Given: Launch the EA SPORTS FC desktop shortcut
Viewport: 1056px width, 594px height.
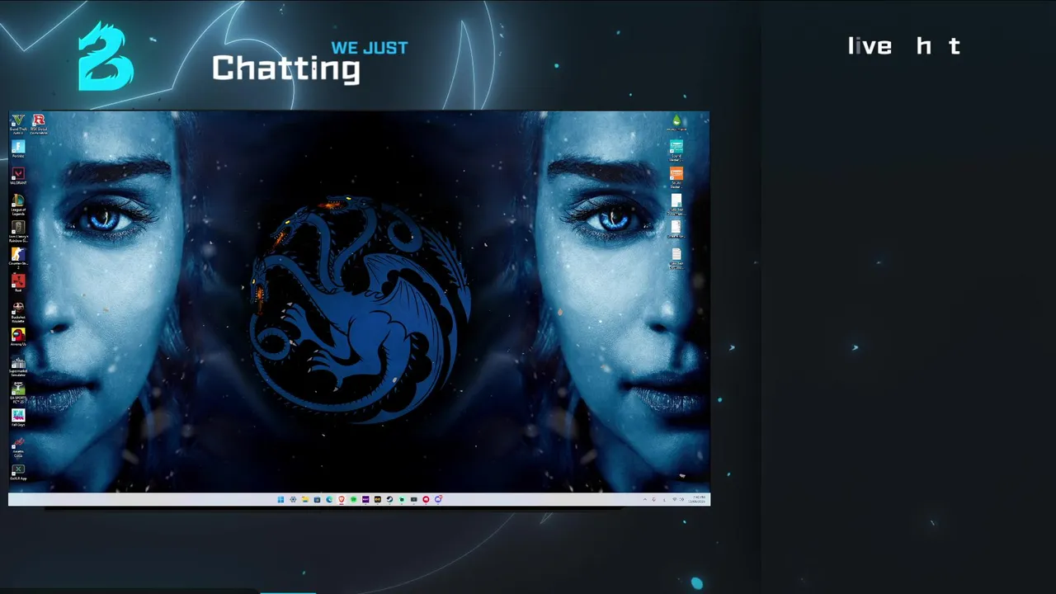Looking at the screenshot, I should pos(18,392).
